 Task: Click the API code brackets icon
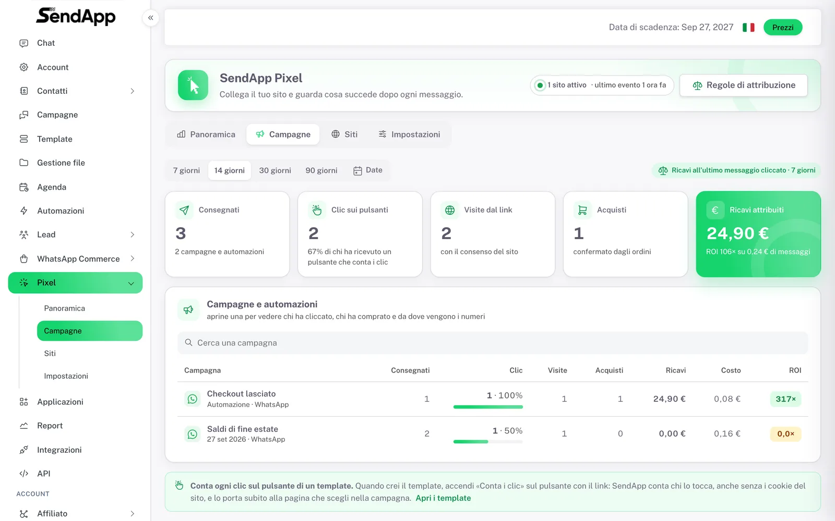(23, 474)
